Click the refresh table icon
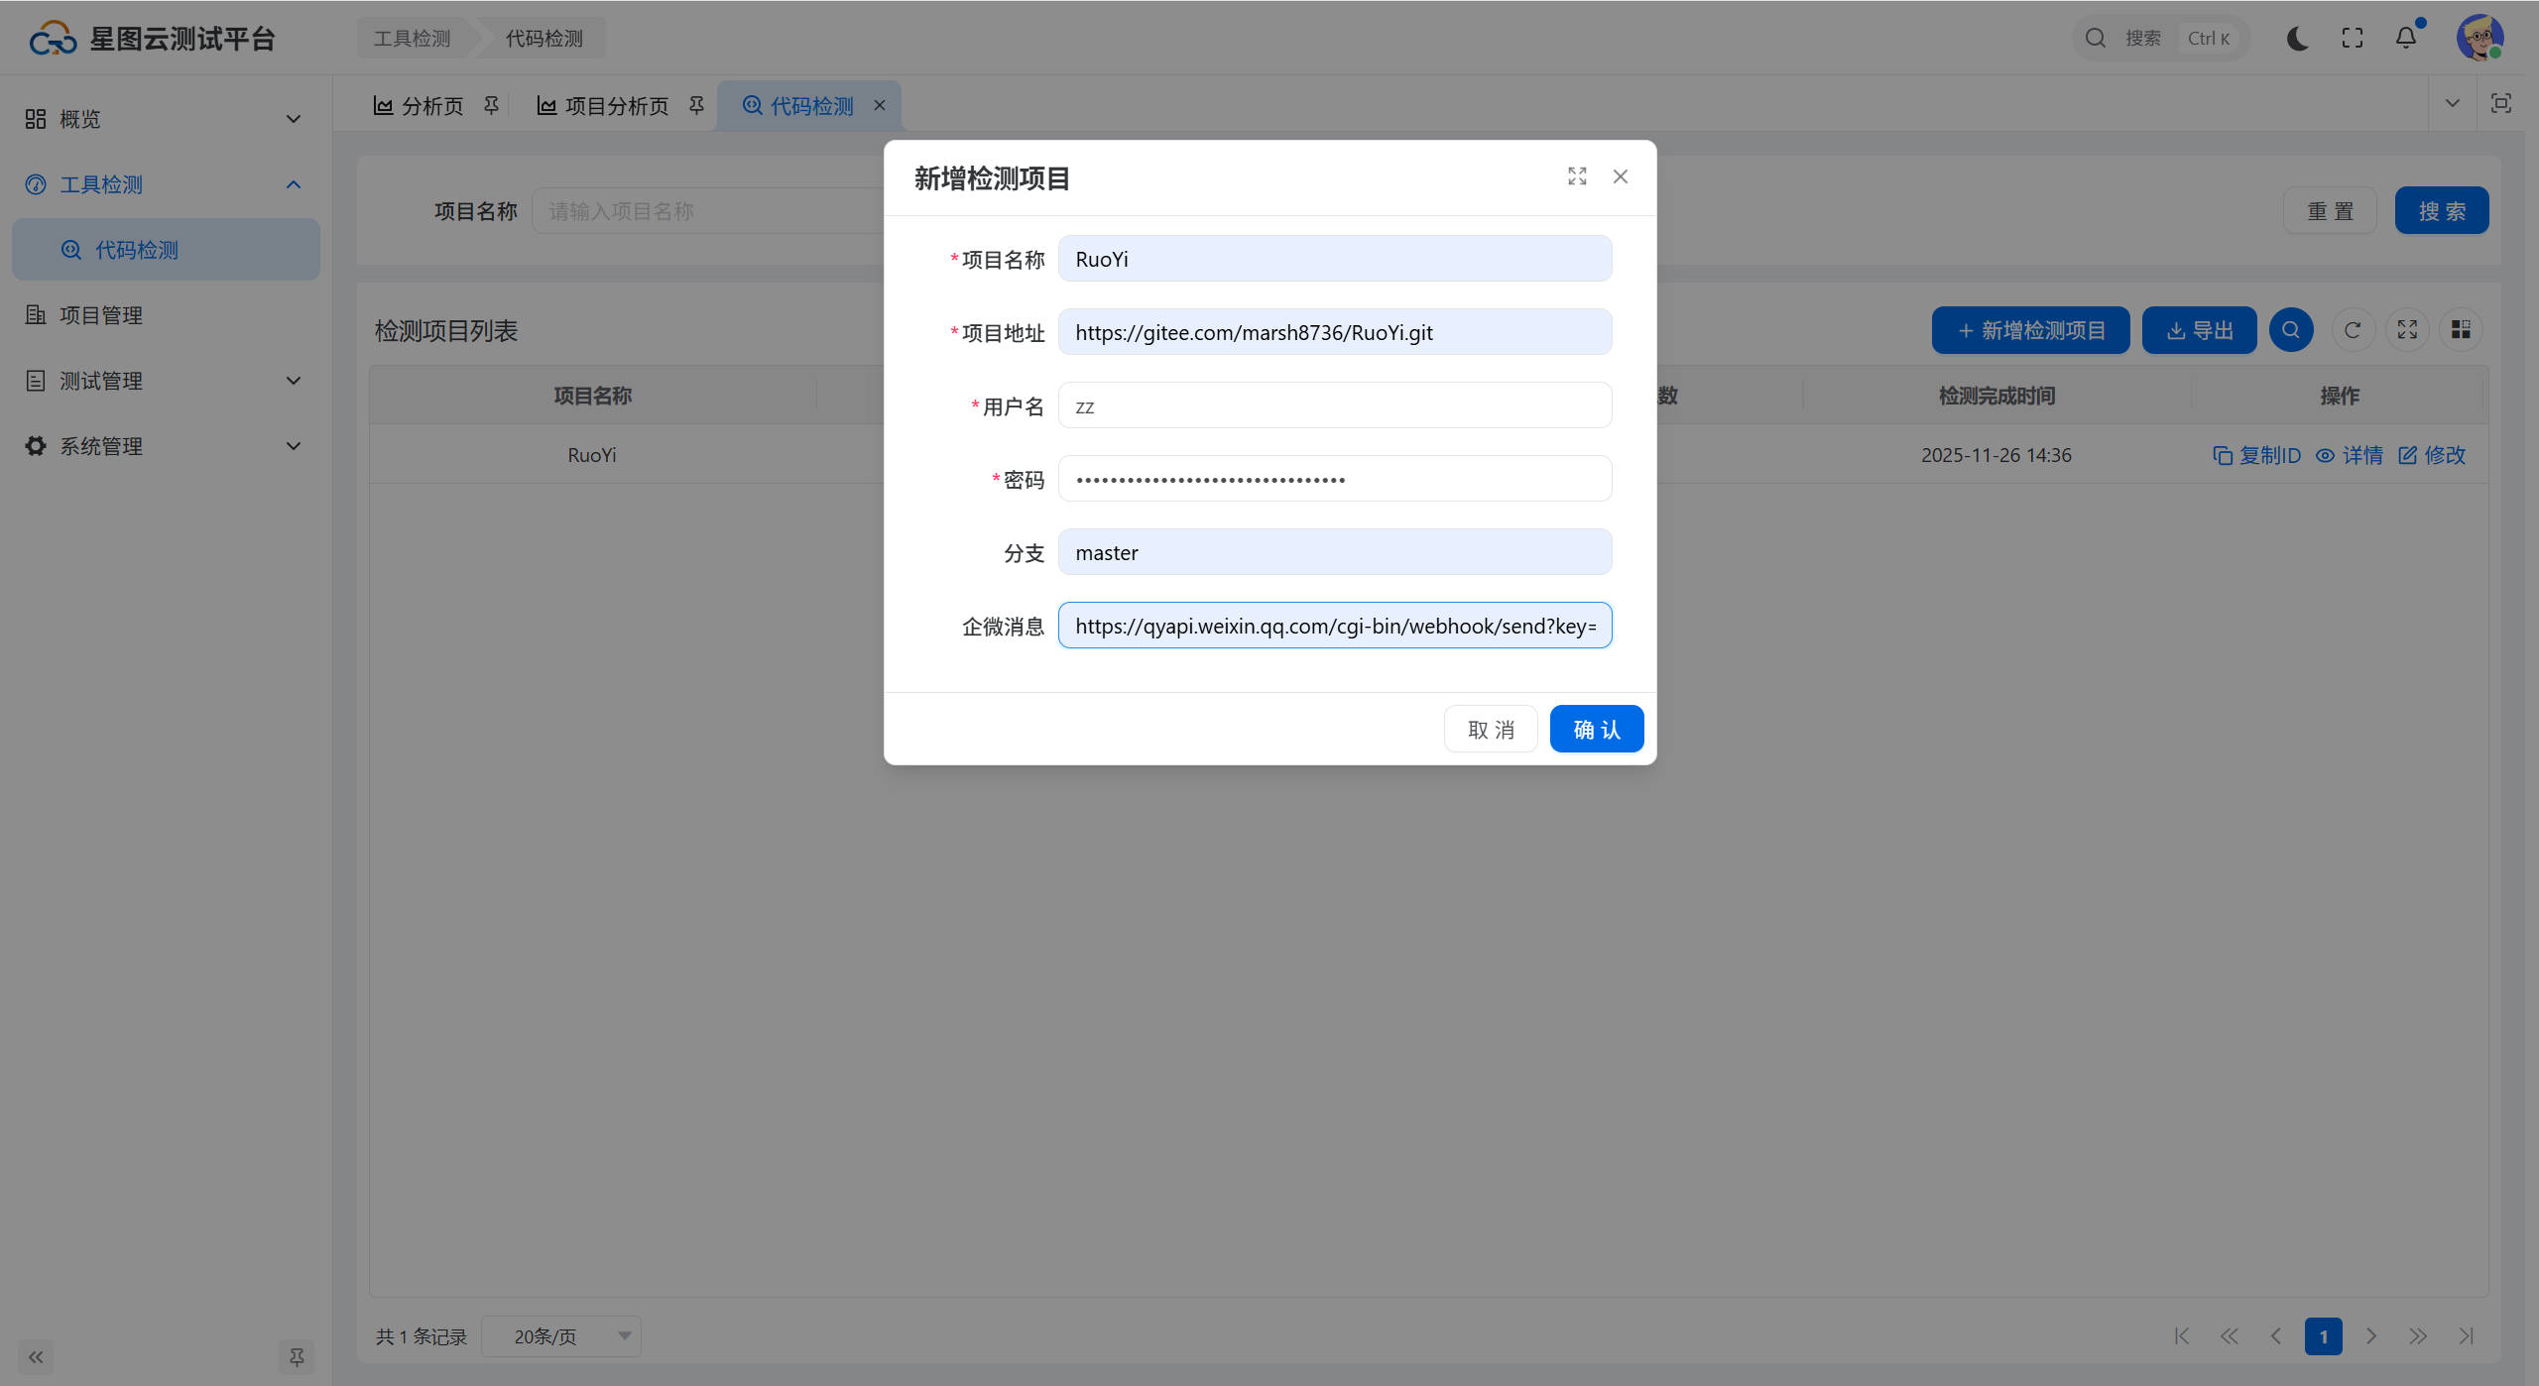 coord(2353,330)
